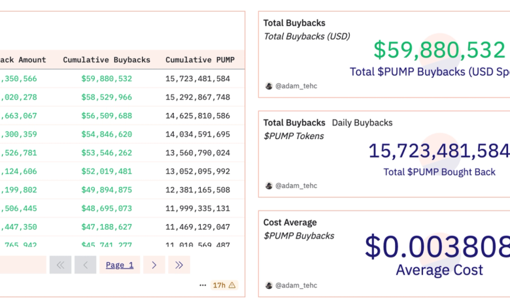Click previous page arrow
The height and width of the screenshot is (307, 510).
pyautogui.click(x=85, y=265)
